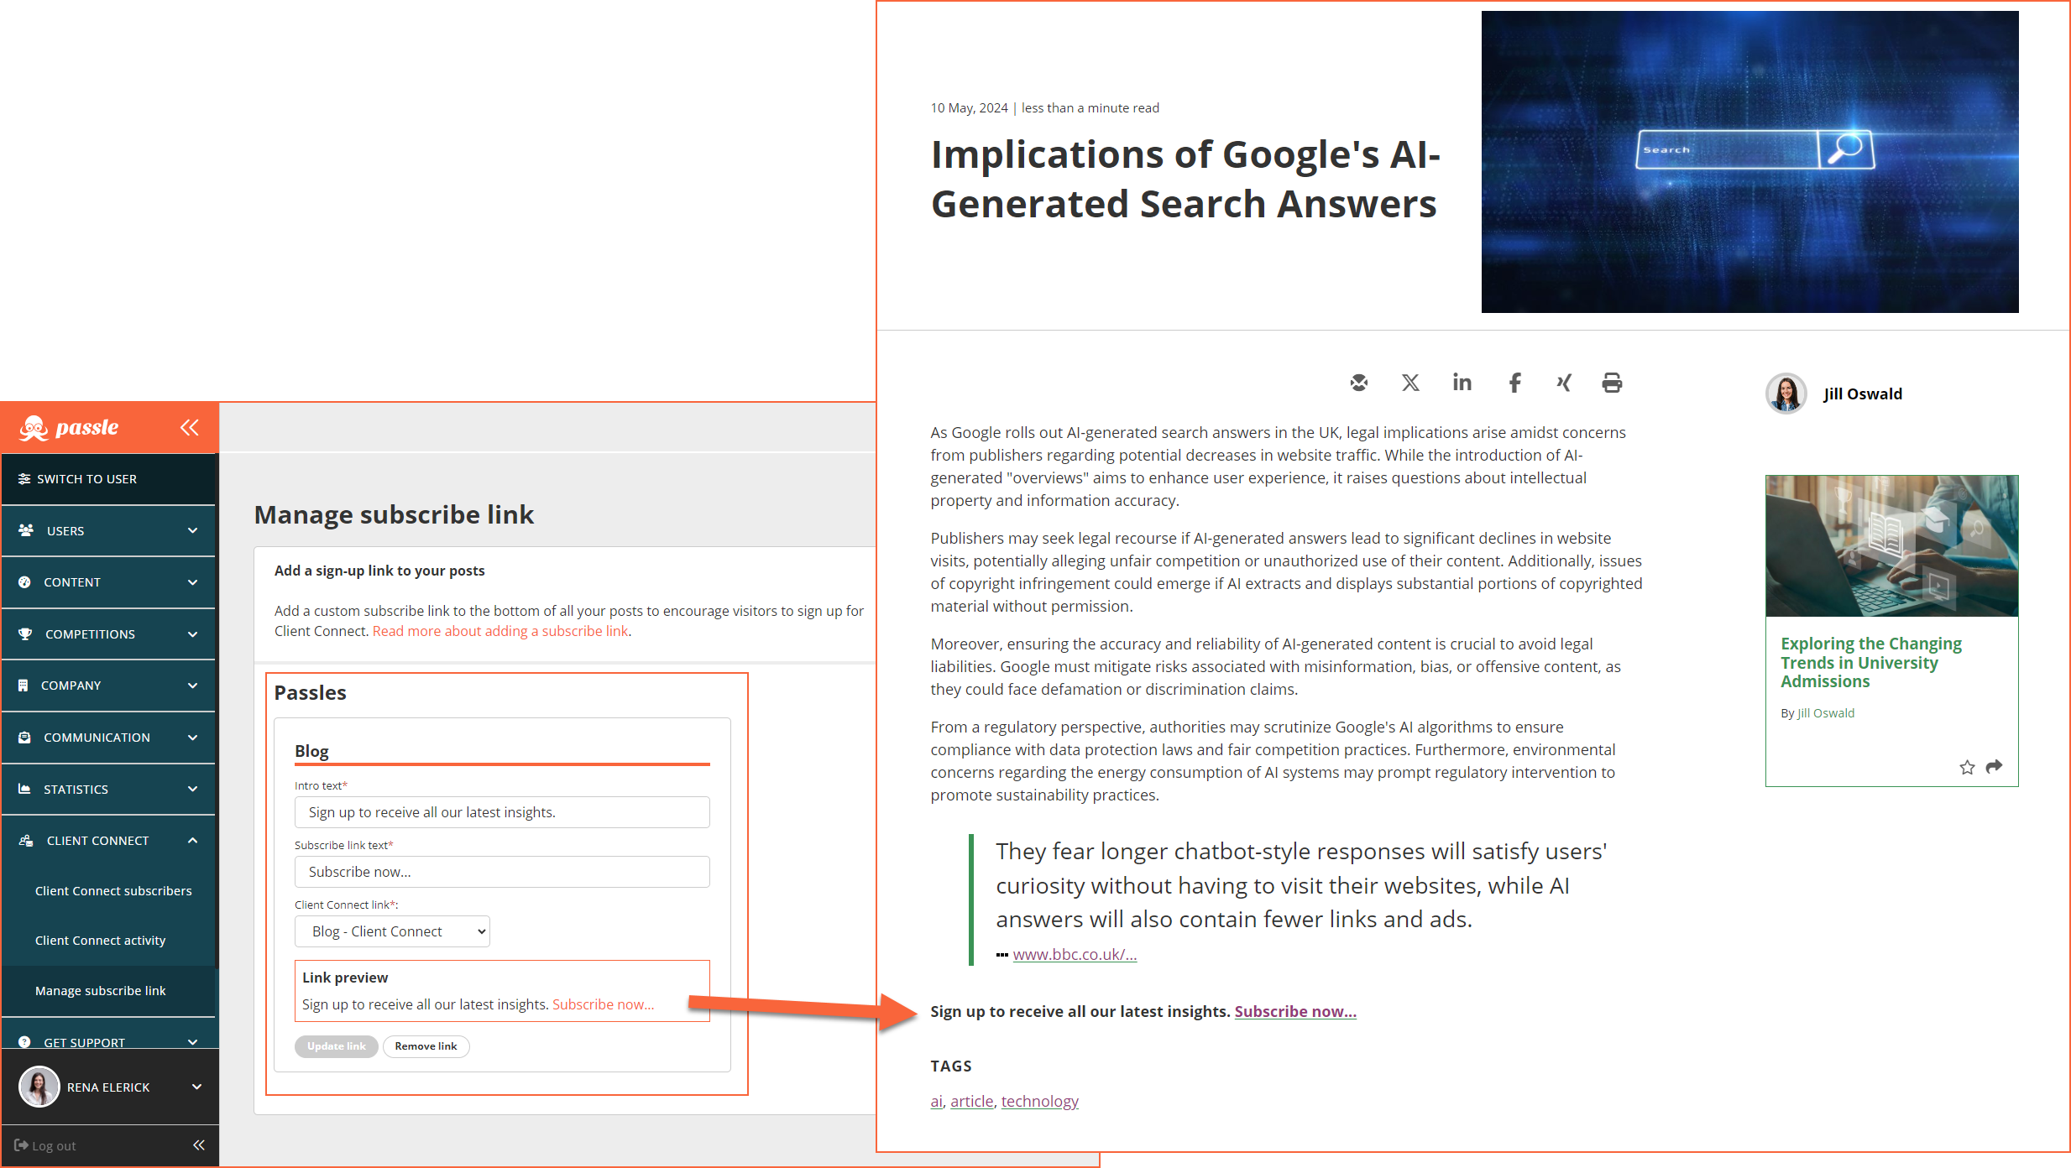Screen dimensions: 2071x1168
Task: Open Rena Elerick user menu chevron
Action: pos(197,1087)
